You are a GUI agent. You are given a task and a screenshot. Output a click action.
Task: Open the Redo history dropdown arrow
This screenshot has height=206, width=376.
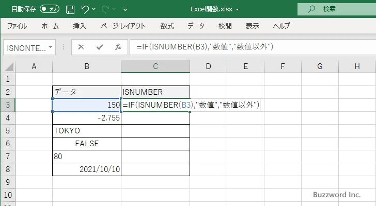(x=114, y=9)
